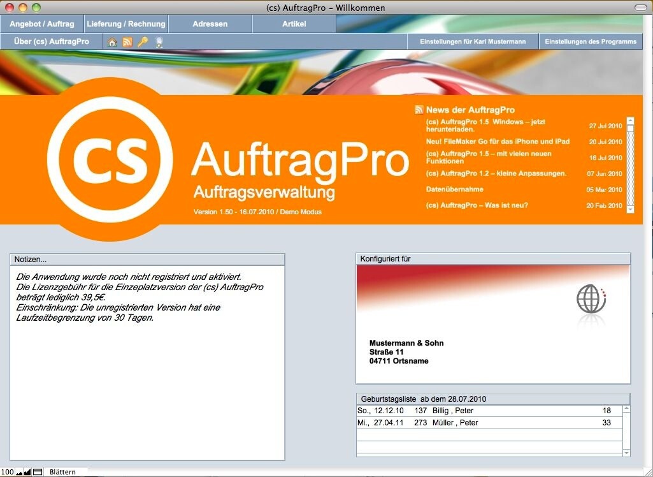The width and height of the screenshot is (653, 477).
Task: Toggle the status toolbar icon at bottom
Action: click(38, 472)
